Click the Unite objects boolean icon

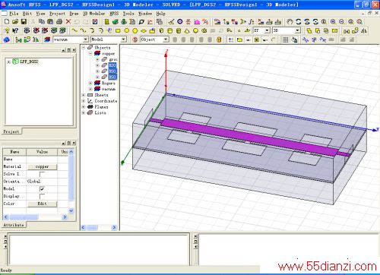coord(309,31)
